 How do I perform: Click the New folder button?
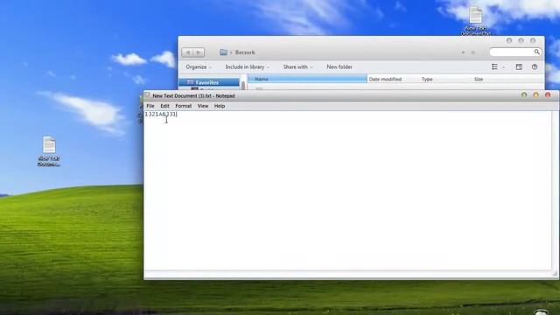[x=339, y=67]
